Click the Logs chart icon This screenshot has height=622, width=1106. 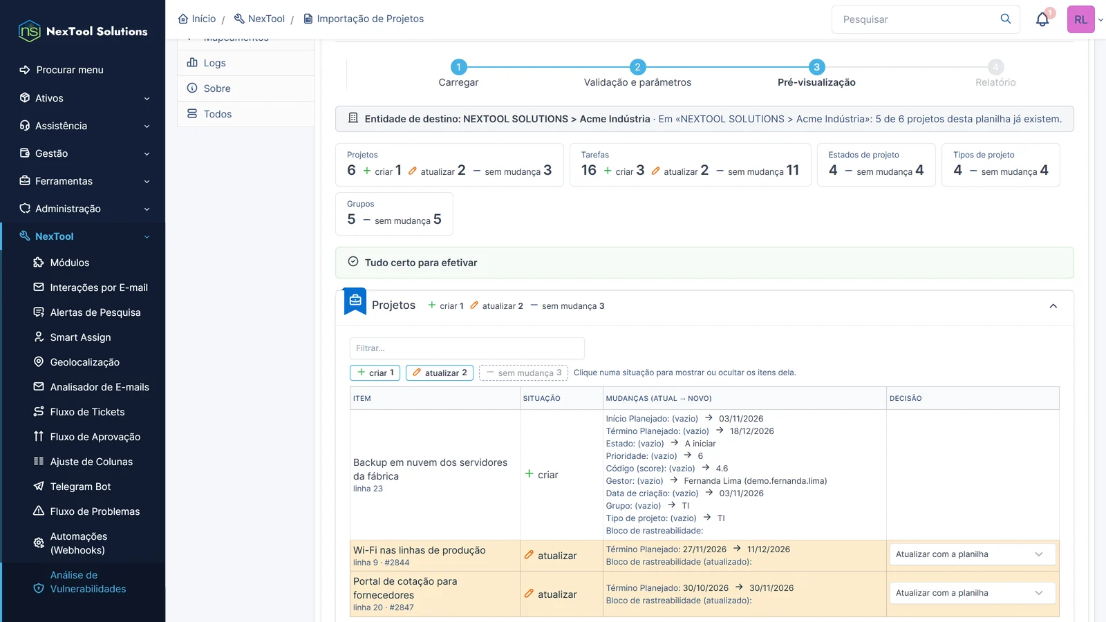[192, 63]
